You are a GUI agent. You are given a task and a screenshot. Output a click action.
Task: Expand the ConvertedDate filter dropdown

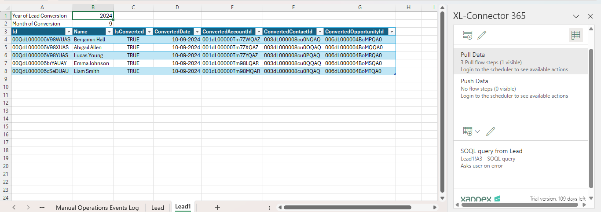pos(197,32)
